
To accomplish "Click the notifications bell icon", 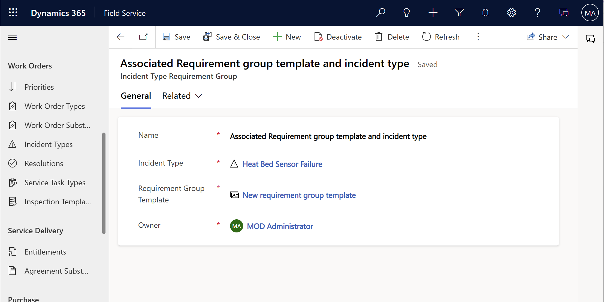I will pyautogui.click(x=485, y=13).
